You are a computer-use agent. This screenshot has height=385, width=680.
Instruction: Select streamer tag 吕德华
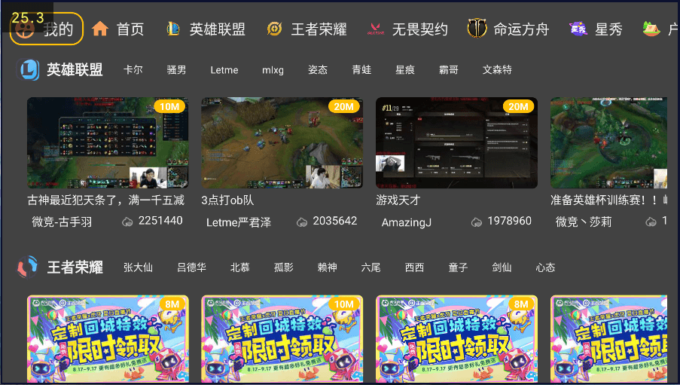click(x=191, y=267)
